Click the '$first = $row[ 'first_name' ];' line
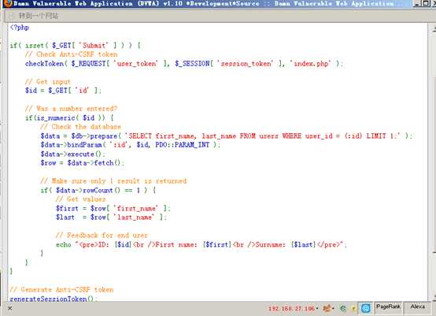This screenshot has width=436, height=316. point(113,208)
